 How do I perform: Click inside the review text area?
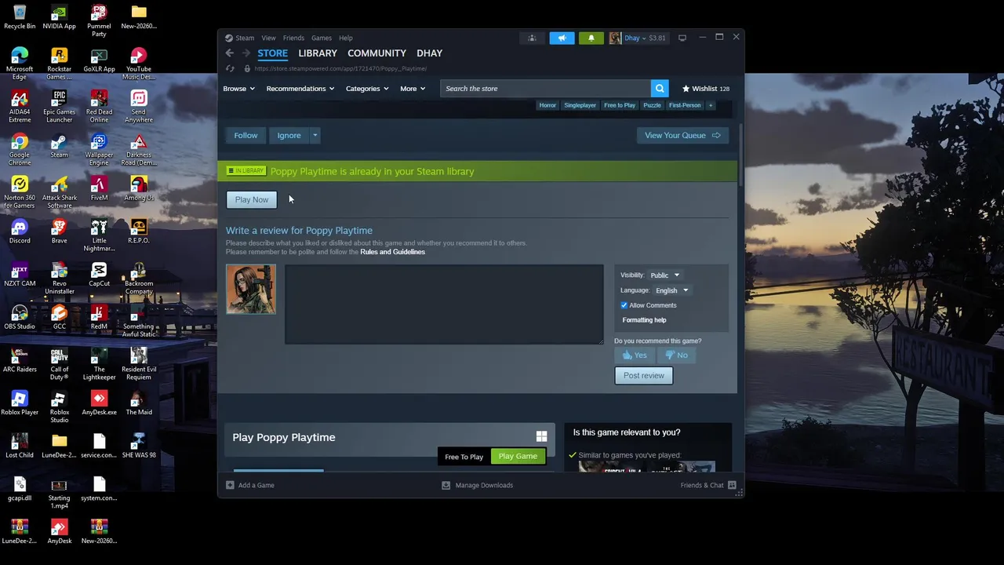coord(444,304)
